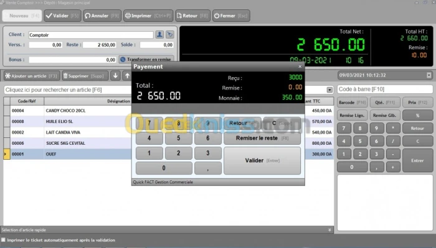Click digit 1 in the Payement dialog
This screenshot has width=436, height=248.
point(149,153)
